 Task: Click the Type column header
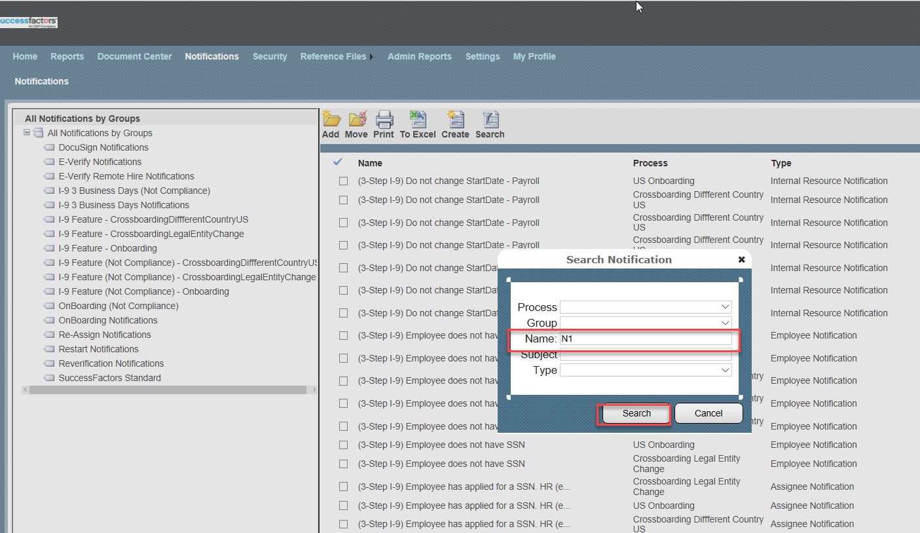click(781, 163)
